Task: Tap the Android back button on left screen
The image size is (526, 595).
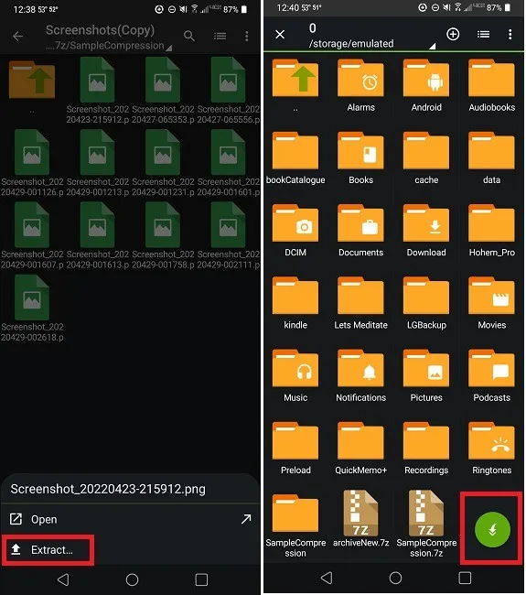Action: pos(63,579)
